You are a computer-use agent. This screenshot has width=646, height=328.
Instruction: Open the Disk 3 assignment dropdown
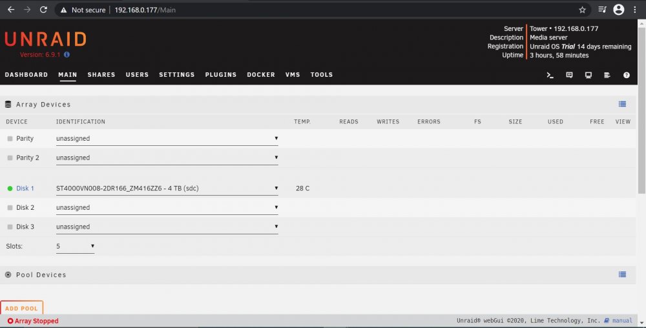(x=167, y=227)
